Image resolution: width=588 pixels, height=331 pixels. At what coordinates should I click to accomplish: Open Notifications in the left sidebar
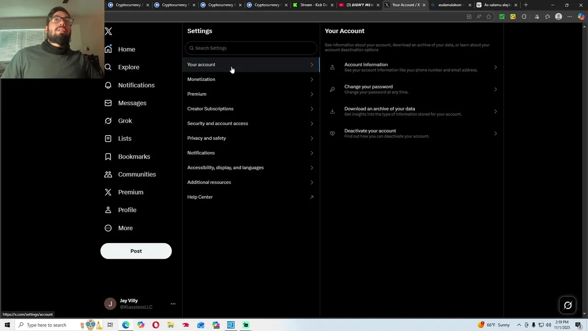point(130,85)
